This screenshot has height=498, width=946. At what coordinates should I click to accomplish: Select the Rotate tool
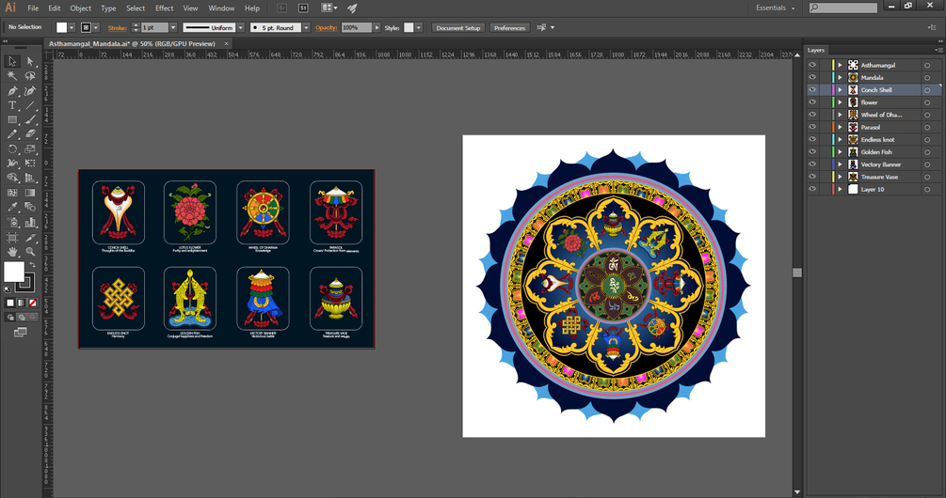click(x=12, y=148)
